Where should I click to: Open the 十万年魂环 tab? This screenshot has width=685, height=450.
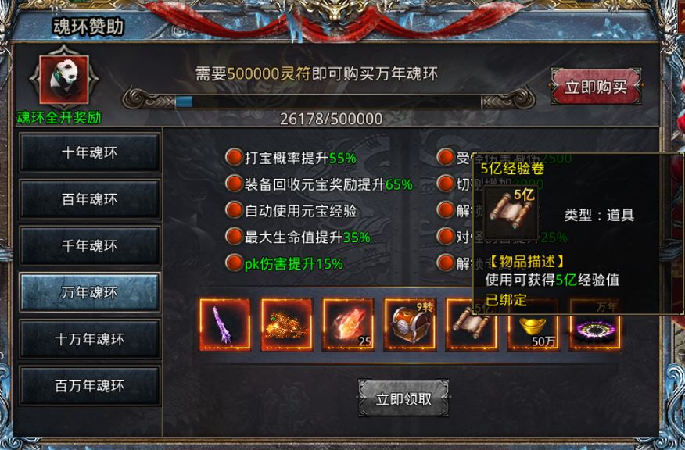coord(90,339)
